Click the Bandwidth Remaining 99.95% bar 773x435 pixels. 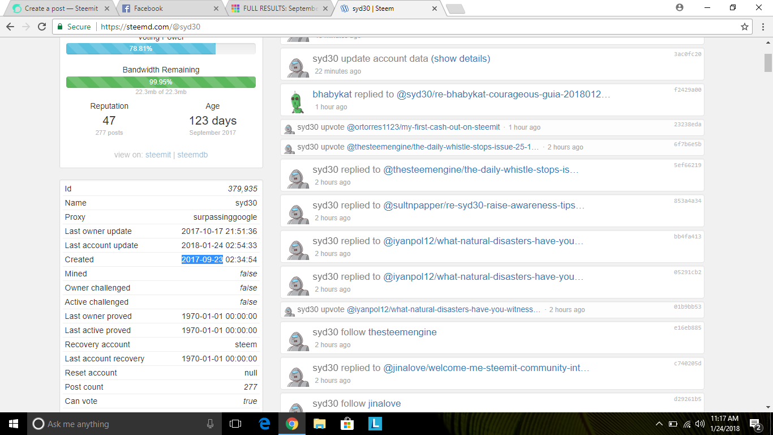pos(161,82)
